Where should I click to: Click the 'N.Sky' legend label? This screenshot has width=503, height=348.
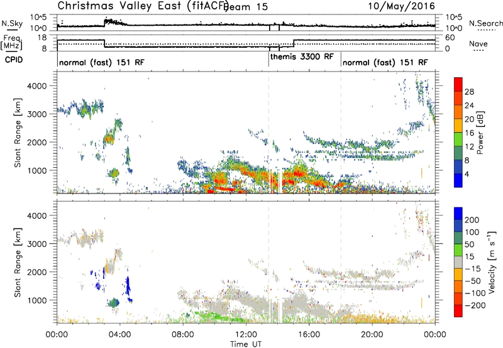(12, 23)
